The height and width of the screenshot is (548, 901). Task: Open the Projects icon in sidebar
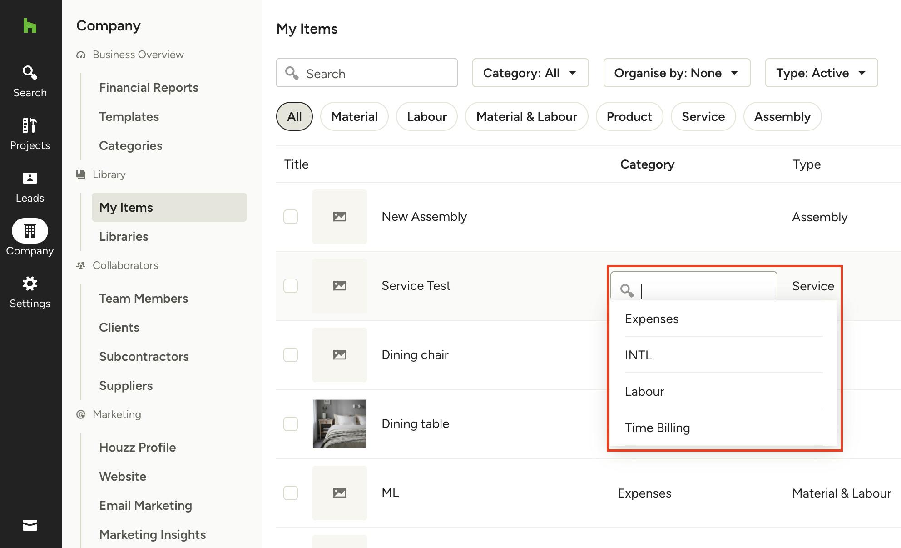coord(30,134)
